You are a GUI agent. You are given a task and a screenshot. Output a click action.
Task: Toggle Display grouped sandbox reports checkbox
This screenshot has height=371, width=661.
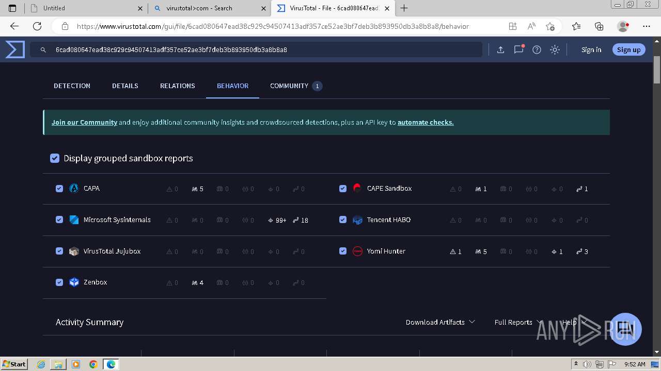[x=55, y=158]
